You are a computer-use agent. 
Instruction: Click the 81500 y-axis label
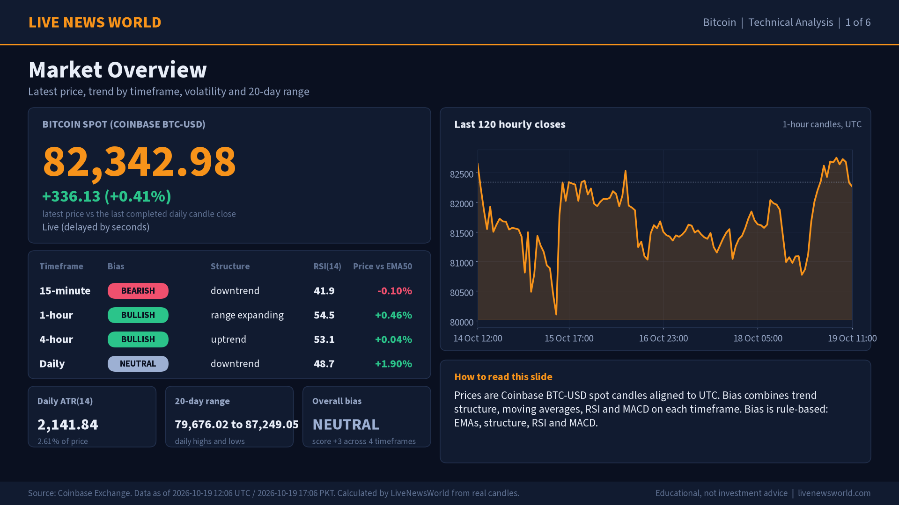pyautogui.click(x=462, y=234)
